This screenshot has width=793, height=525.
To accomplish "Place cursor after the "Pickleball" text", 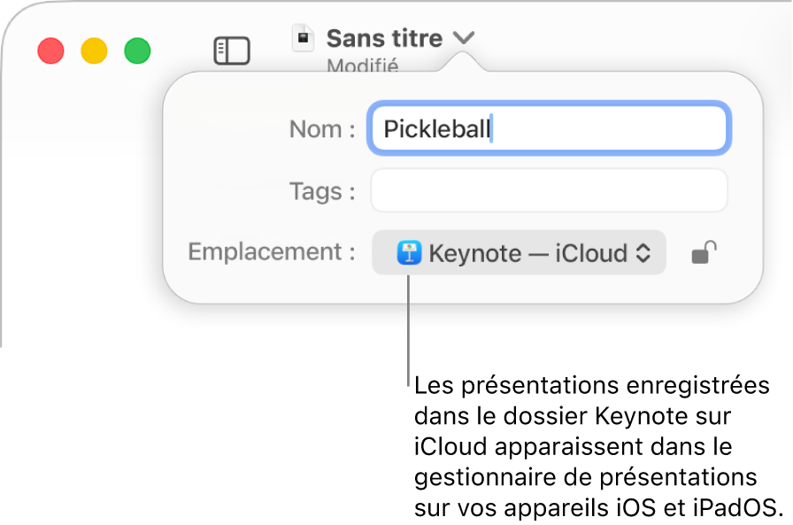I will 494,128.
